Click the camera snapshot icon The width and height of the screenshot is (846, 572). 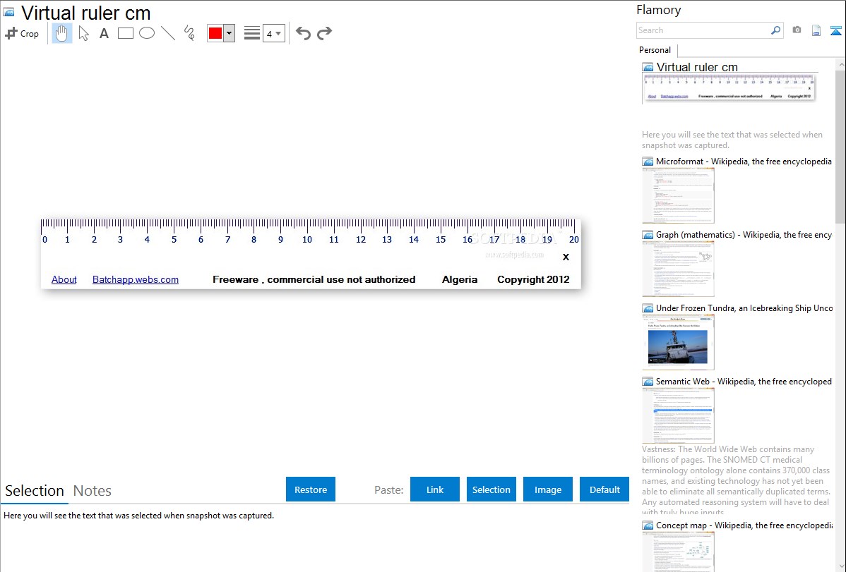(797, 30)
